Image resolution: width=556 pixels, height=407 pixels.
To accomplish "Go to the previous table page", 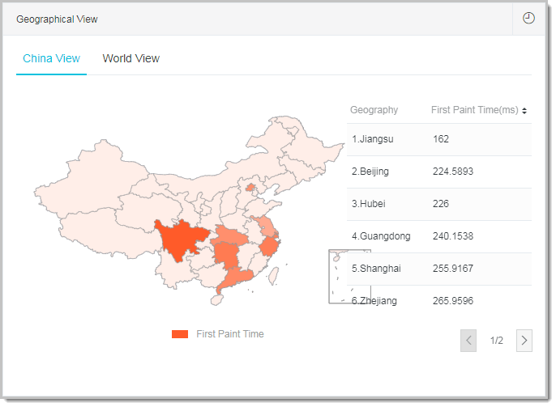I will pos(468,341).
